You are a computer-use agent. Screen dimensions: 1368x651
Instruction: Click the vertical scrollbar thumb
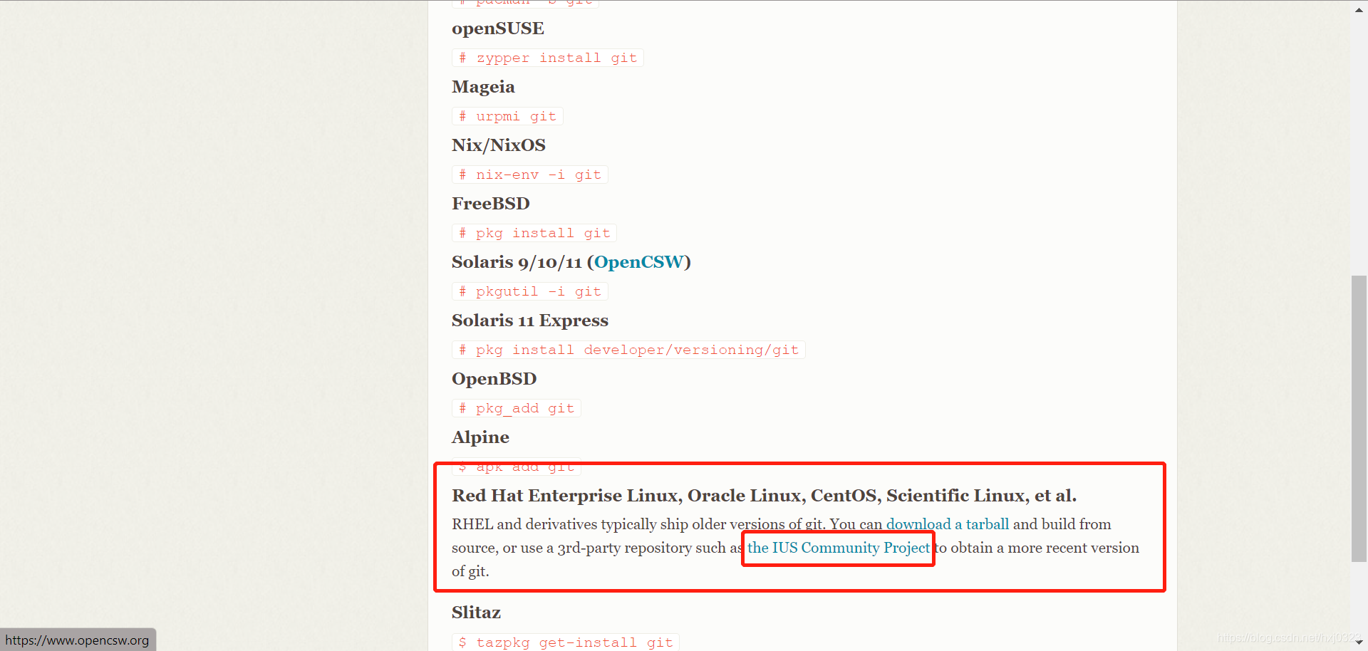tap(1359, 419)
